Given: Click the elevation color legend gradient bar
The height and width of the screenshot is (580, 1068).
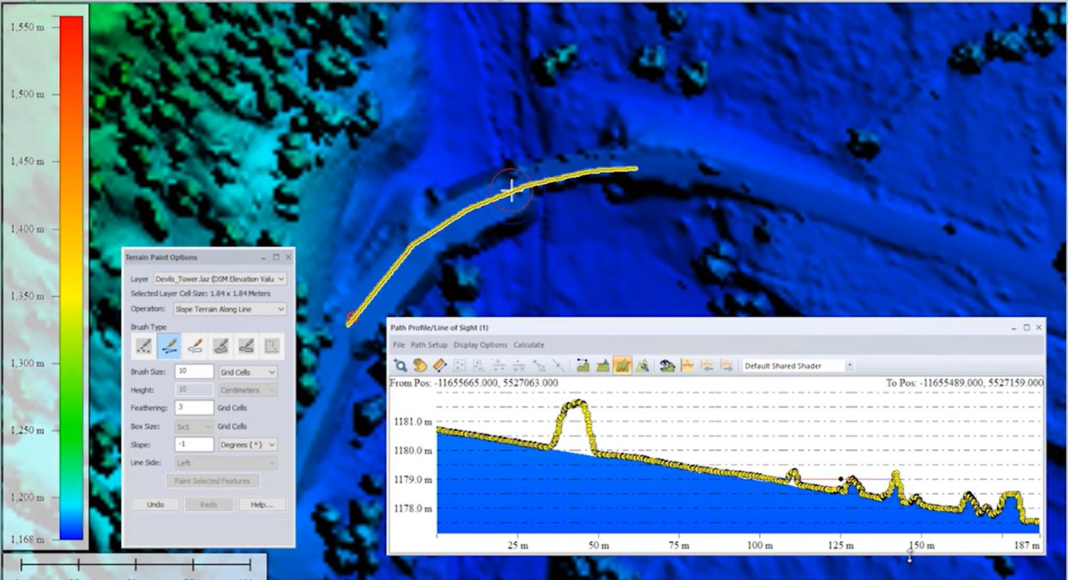Looking at the screenshot, I should [72, 277].
